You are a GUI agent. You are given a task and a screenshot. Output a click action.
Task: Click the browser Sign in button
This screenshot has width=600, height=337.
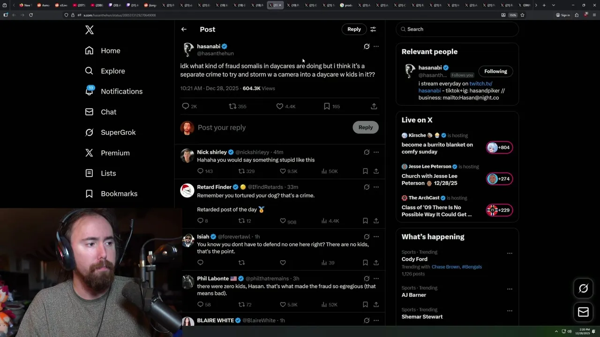(x=563, y=15)
